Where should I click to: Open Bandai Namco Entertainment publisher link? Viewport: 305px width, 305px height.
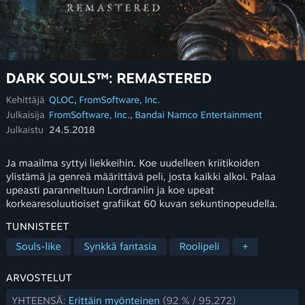[198, 115]
